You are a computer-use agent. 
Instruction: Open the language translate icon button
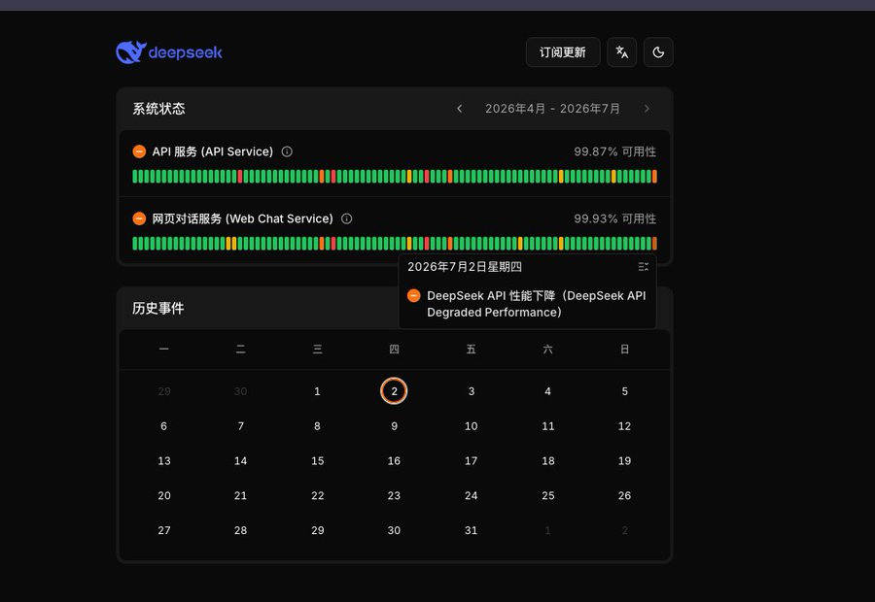click(621, 52)
